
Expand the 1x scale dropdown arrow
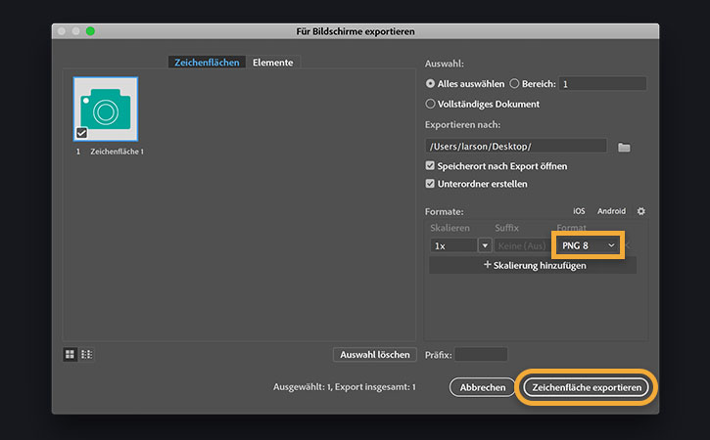coord(484,245)
